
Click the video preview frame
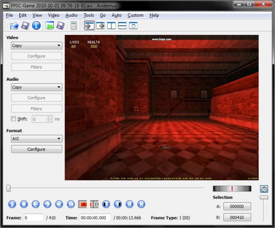coord(162,107)
